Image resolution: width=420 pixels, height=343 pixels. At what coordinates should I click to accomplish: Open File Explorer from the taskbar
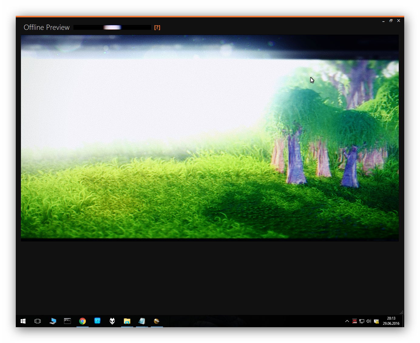tap(127, 321)
